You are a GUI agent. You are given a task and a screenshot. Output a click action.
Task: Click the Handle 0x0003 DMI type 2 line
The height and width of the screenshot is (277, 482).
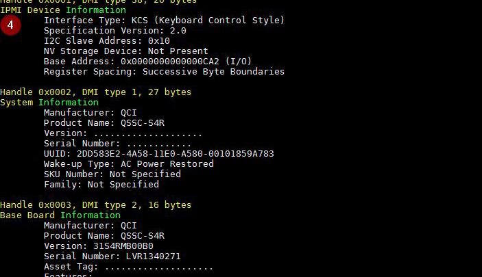tap(95, 205)
